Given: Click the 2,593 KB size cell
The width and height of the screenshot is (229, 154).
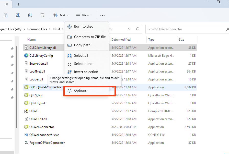Looking at the screenshot, I should tap(190, 127).
